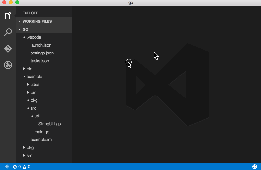Viewport: 261px width, 170px height.
Task: Collapse the .vscode folder
Action: click(24, 37)
